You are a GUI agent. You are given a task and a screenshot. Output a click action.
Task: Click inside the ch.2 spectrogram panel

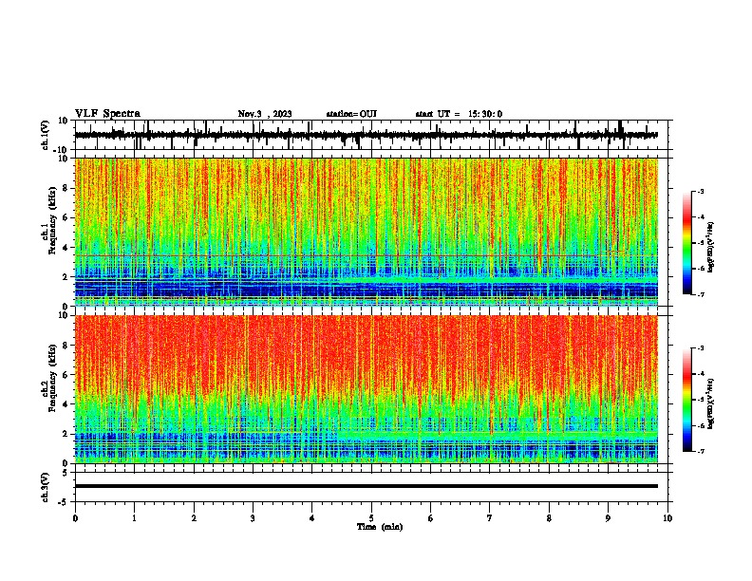(x=367, y=389)
